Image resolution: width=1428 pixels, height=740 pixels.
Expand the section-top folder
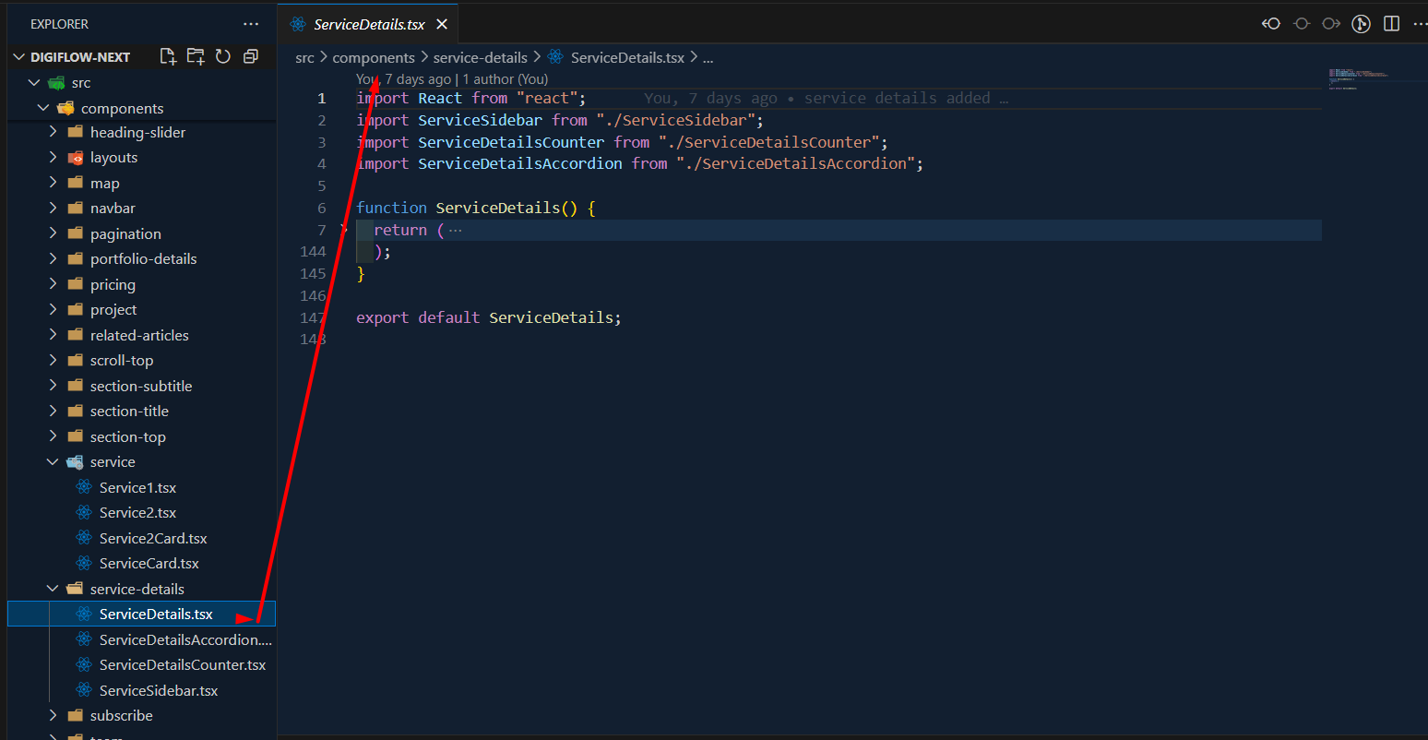pos(53,436)
